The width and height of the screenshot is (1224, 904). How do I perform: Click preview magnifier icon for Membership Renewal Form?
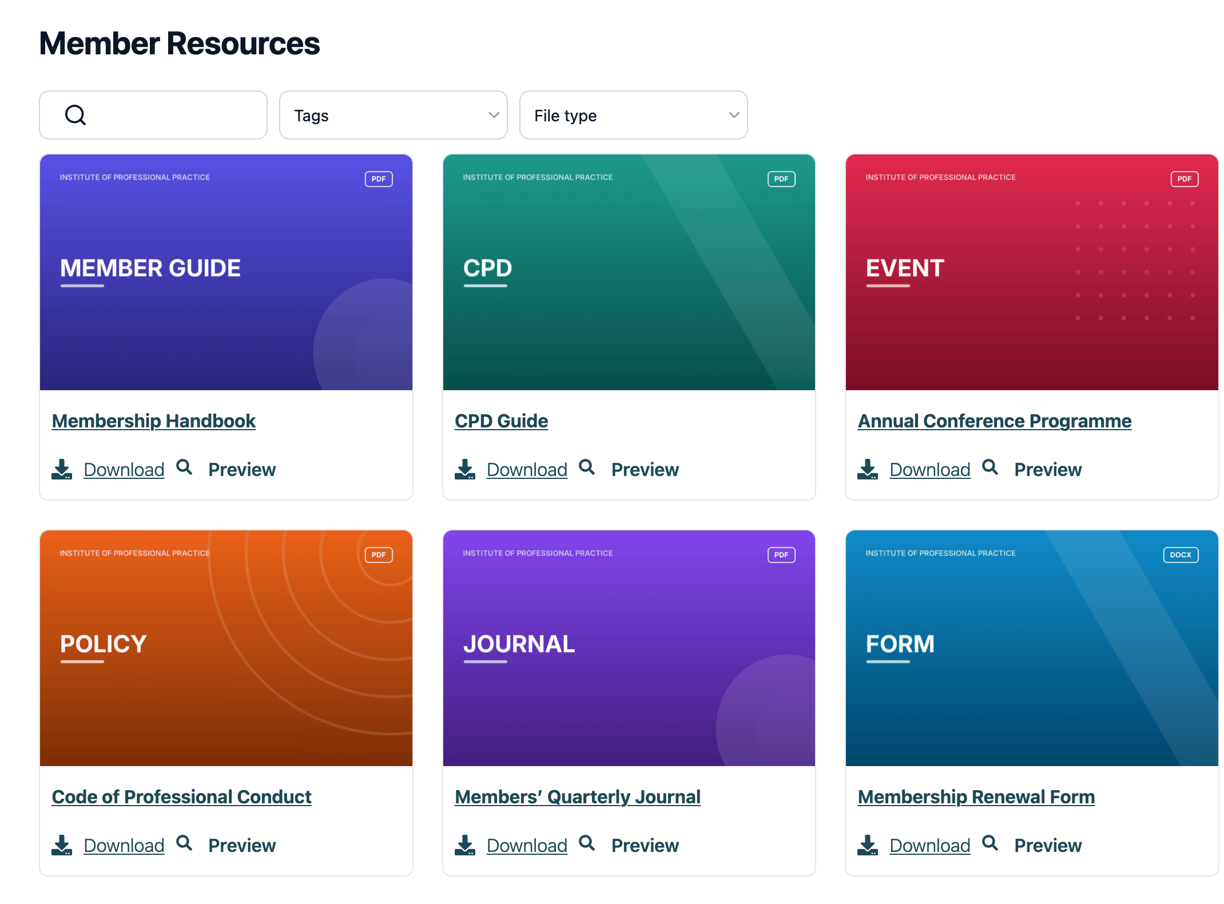click(x=990, y=843)
